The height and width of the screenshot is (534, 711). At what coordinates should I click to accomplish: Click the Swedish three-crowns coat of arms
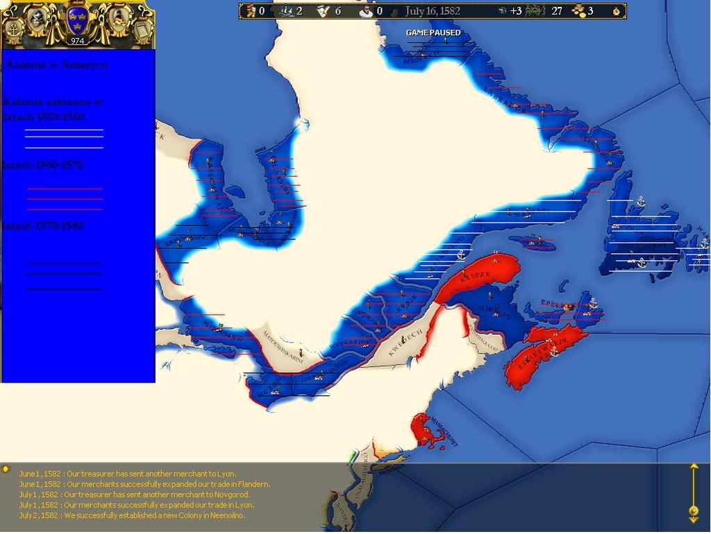(78, 19)
